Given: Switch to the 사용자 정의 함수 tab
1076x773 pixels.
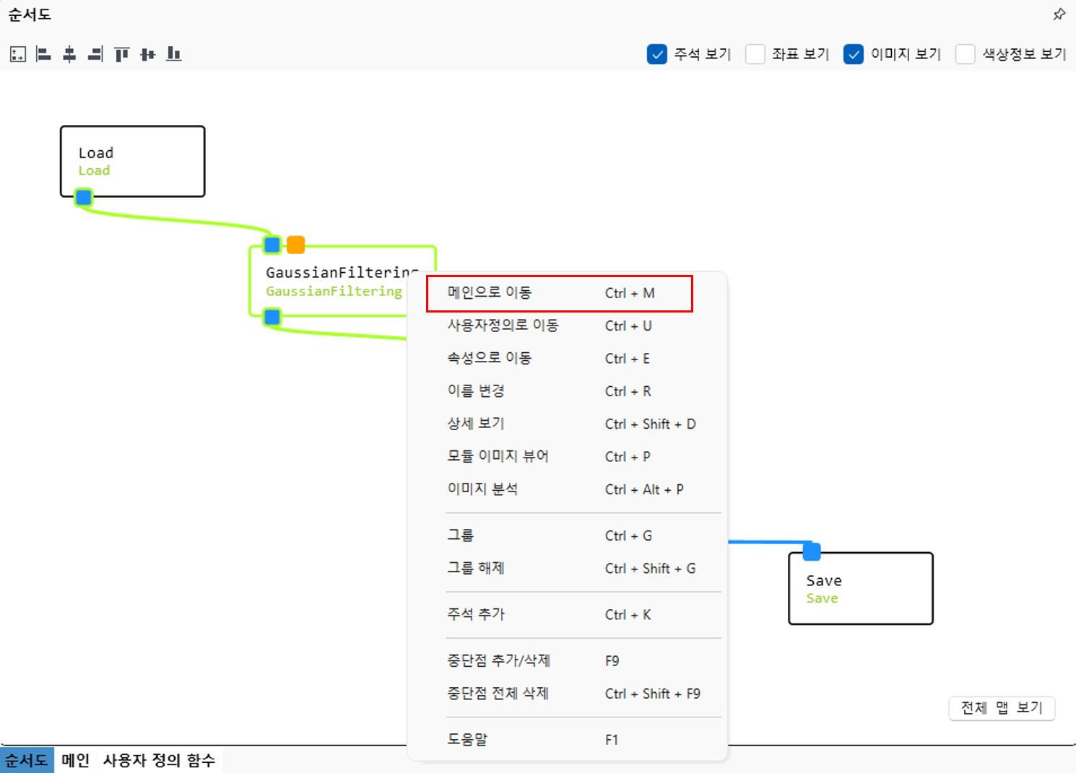Looking at the screenshot, I should pos(159,760).
